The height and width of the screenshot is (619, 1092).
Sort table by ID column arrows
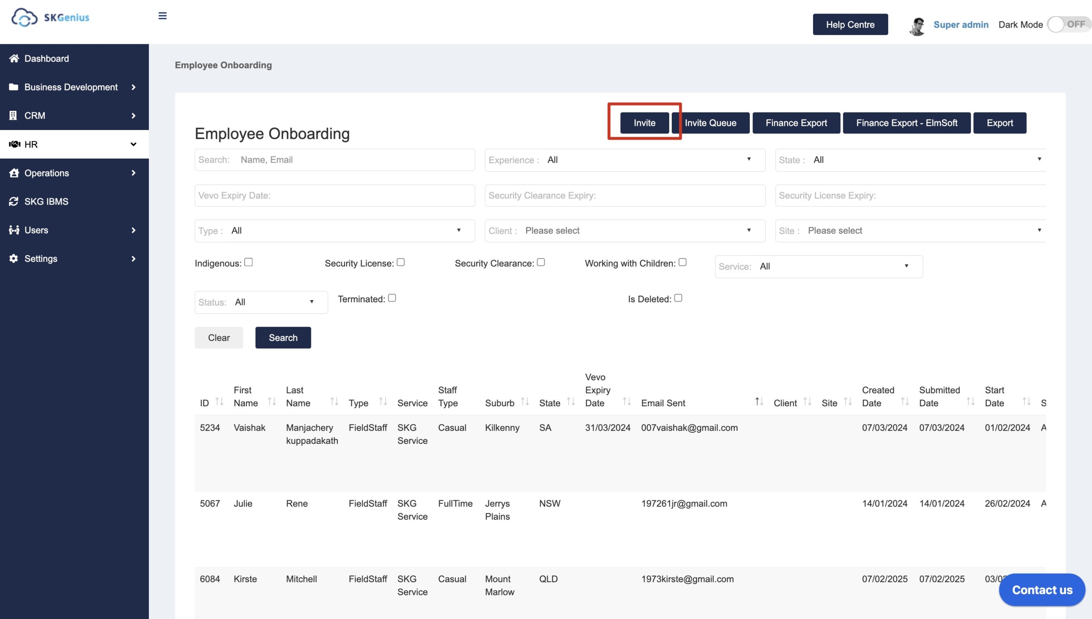(x=219, y=402)
